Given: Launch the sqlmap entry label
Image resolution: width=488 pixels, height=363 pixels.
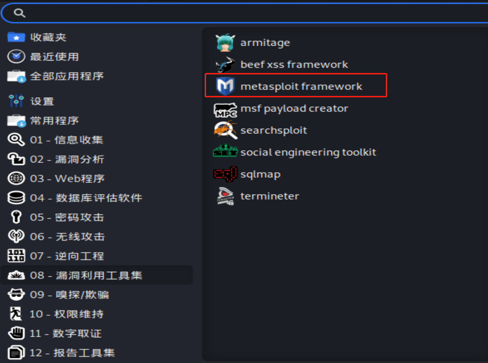Looking at the screenshot, I should click(x=260, y=174).
